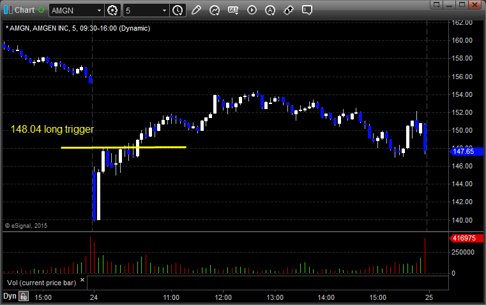
Task: Click the 11:00 time axis label
Action: (x=171, y=297)
